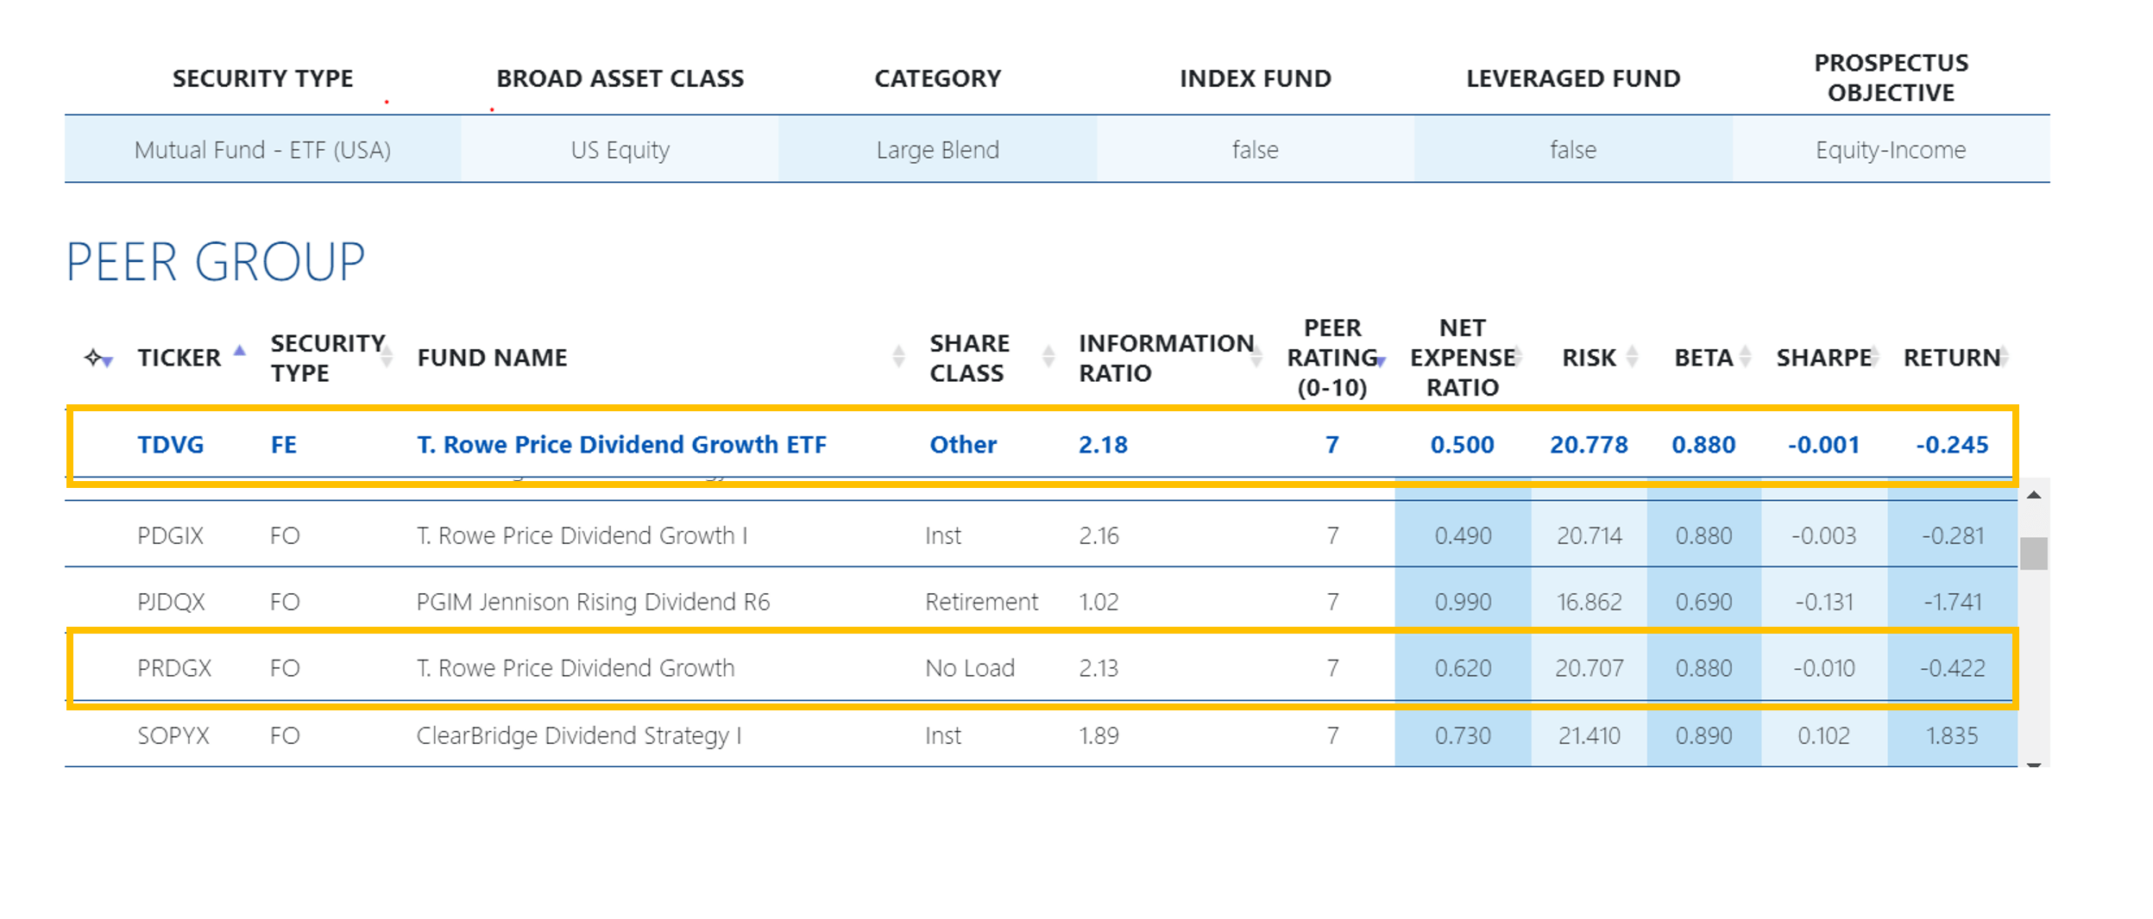Click the SHARPE column sort arrows
The height and width of the screenshot is (919, 2153).
(x=1876, y=356)
